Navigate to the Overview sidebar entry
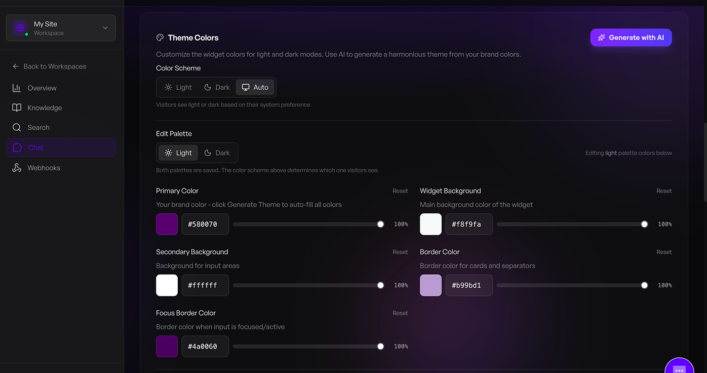This screenshot has height=373, width=707. click(x=42, y=88)
